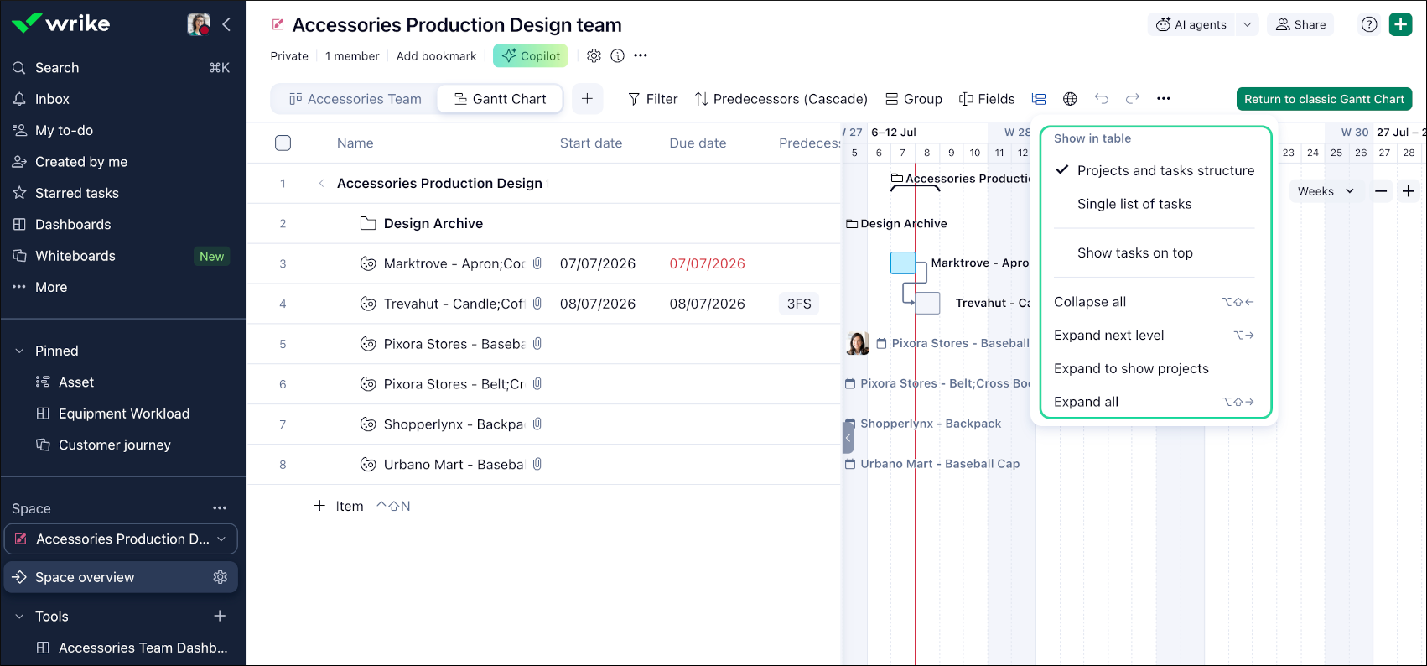
Task: Collapse the Pinned section
Action: pos(19,351)
